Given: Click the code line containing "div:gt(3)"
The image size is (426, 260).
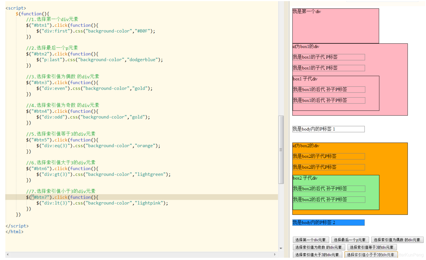Looking at the screenshot, I should pos(103,174).
